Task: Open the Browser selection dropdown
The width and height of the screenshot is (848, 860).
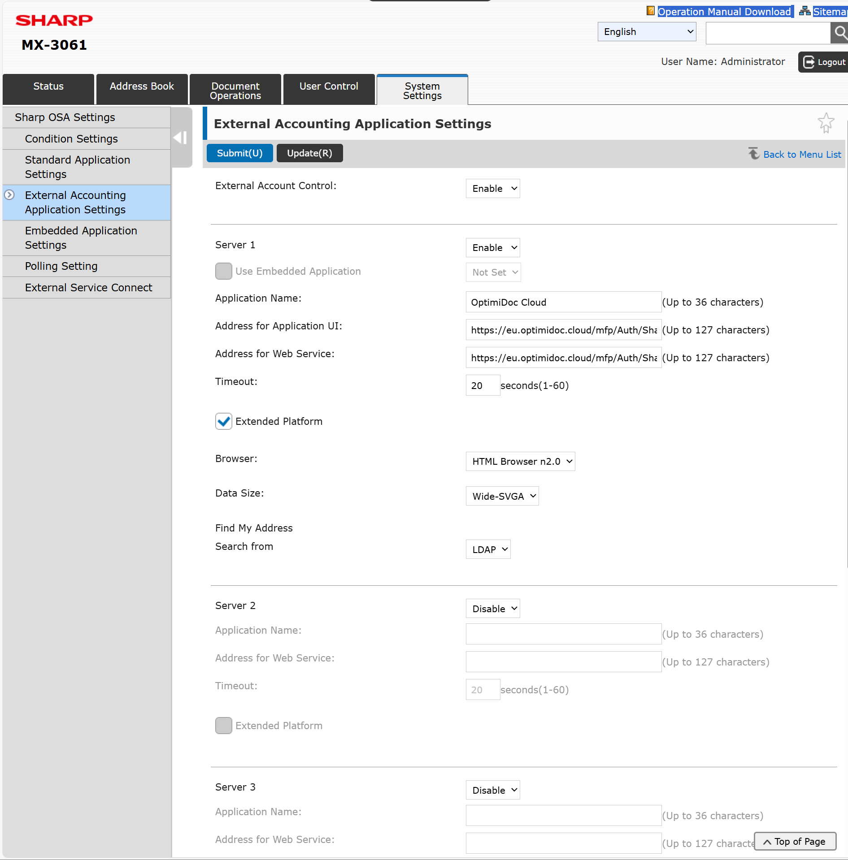Action: [520, 462]
